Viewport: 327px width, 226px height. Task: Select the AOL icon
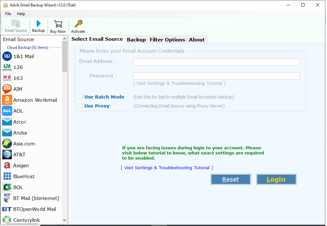tap(7, 111)
